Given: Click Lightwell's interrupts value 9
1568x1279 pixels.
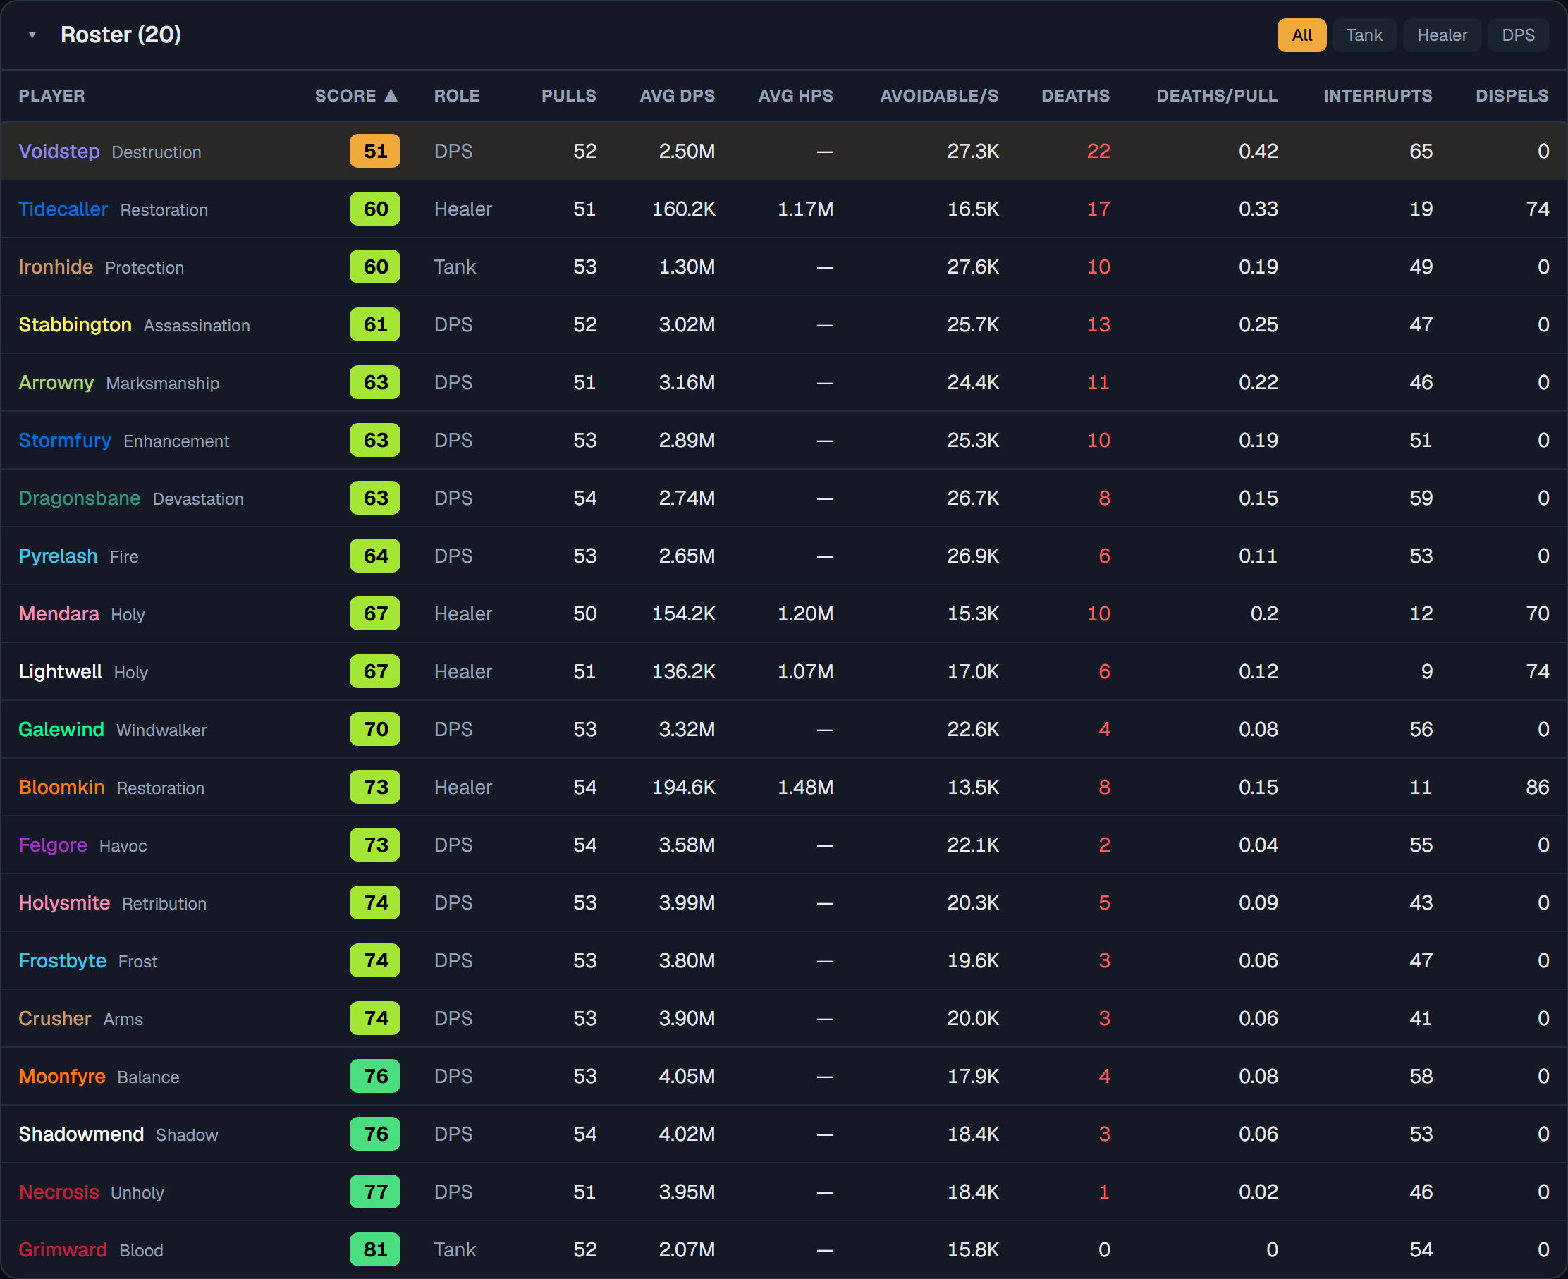Looking at the screenshot, I should coord(1426,672).
